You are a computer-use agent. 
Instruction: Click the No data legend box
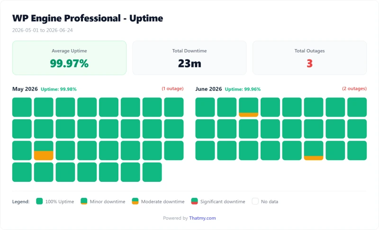[255, 201]
